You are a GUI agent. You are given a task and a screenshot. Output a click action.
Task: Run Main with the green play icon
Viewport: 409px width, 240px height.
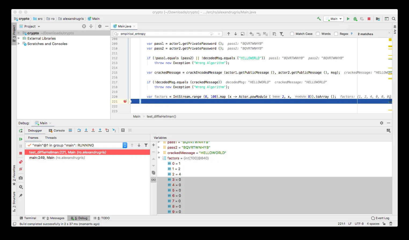(348, 19)
